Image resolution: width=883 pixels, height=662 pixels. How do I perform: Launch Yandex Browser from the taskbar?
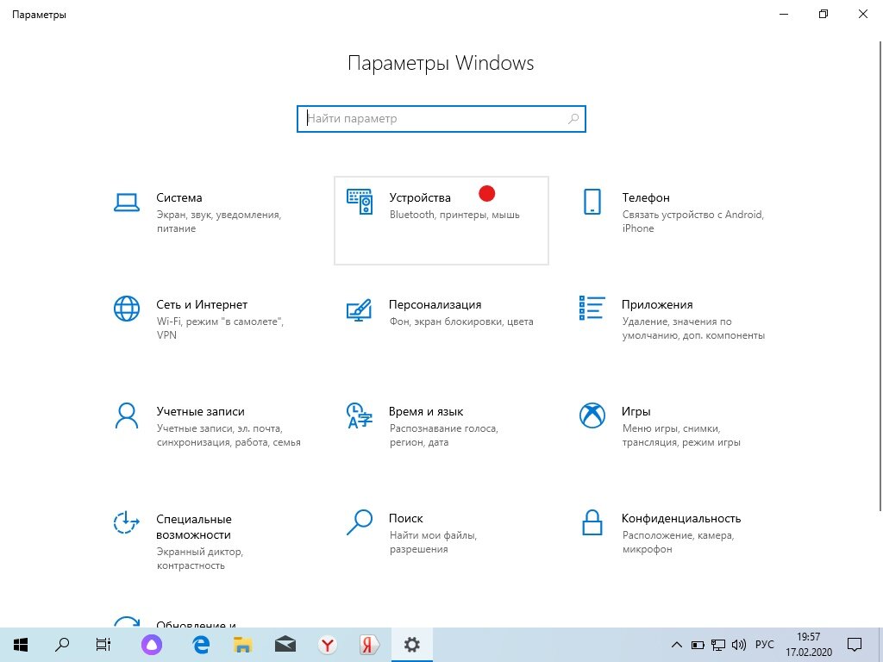pyautogui.click(x=368, y=644)
